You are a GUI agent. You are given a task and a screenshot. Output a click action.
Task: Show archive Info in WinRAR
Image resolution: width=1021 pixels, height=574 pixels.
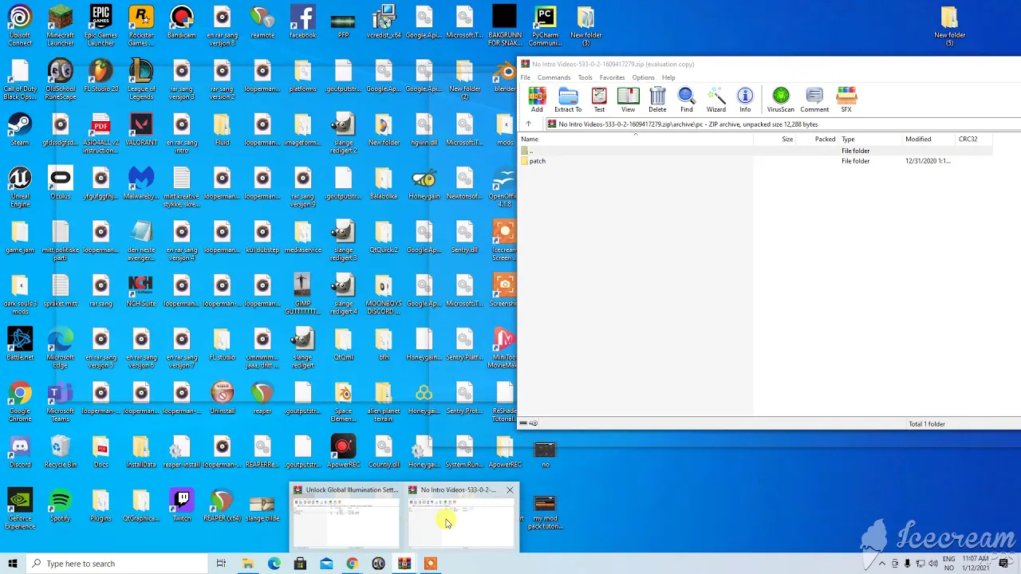coord(745,100)
